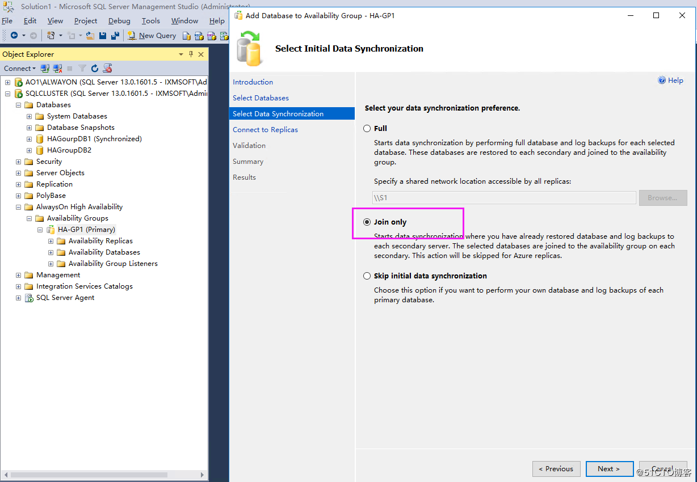This screenshot has width=697, height=482.
Task: Click the Open File toolbar icon
Action: pos(90,35)
